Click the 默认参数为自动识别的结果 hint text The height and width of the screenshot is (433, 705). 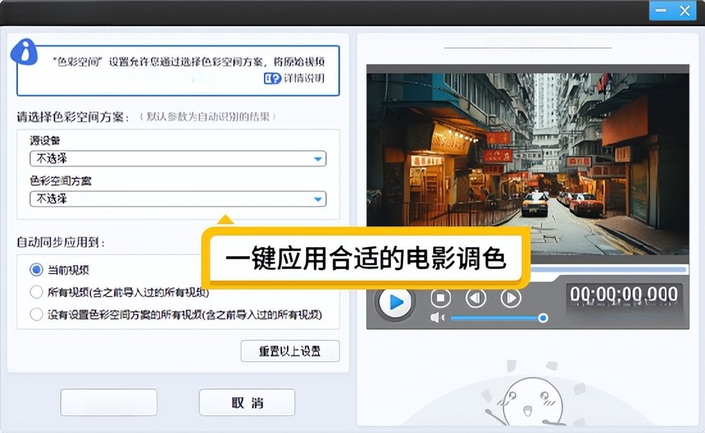(x=208, y=117)
